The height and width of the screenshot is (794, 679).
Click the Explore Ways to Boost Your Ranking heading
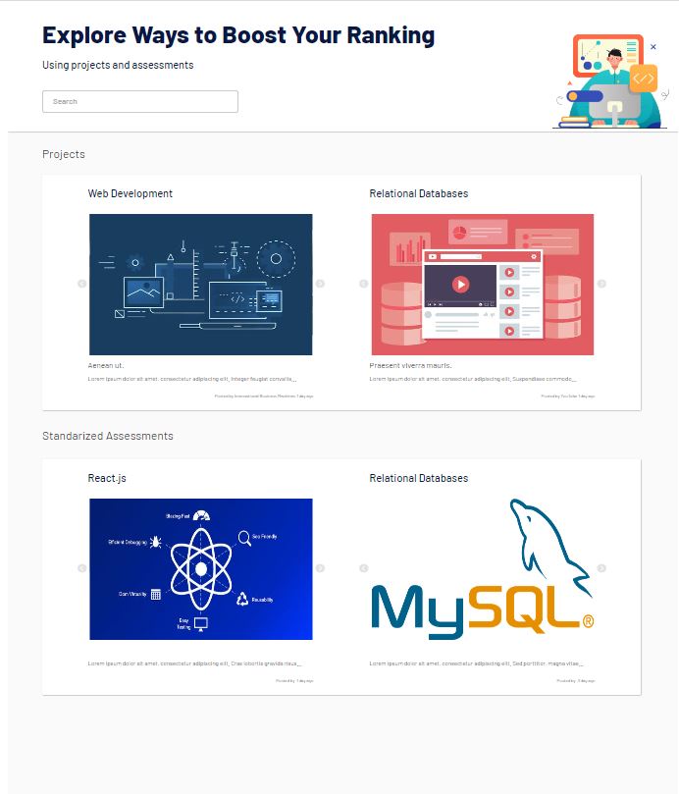click(x=238, y=35)
